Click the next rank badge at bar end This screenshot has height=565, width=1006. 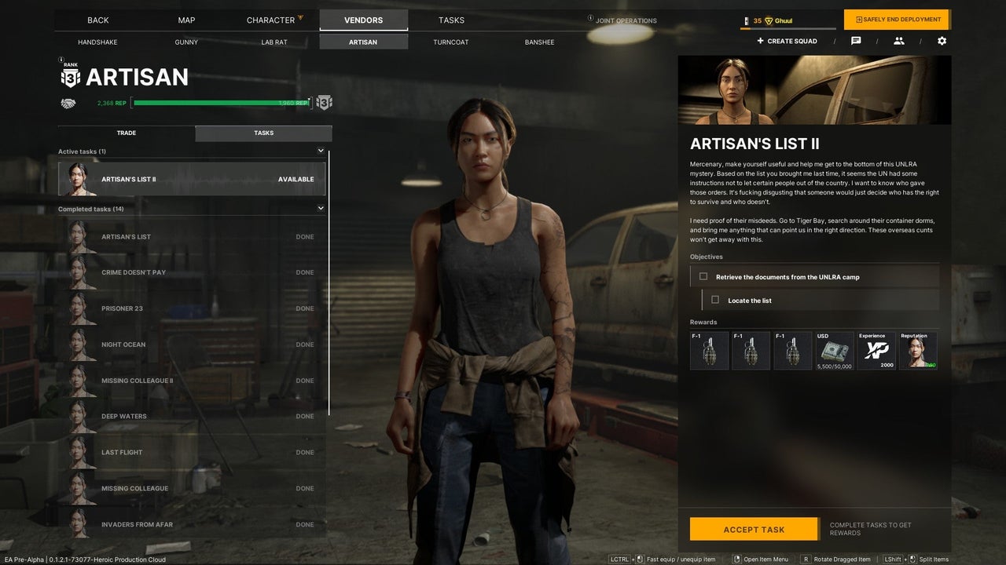(x=324, y=103)
